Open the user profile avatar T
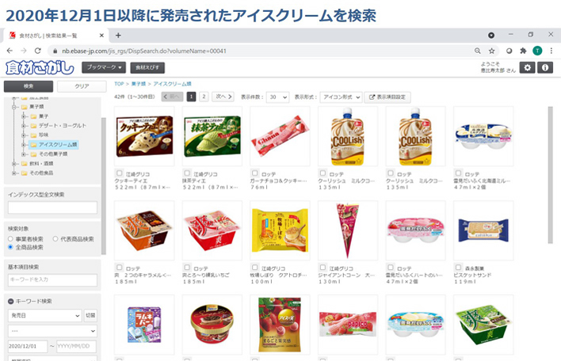The height and width of the screenshot is (361, 561). coord(537,51)
